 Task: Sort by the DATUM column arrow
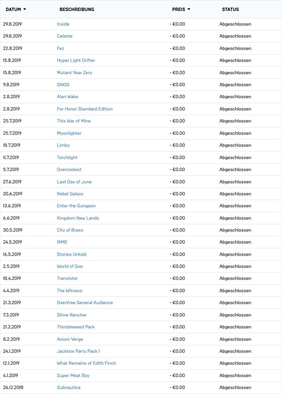pos(25,9)
